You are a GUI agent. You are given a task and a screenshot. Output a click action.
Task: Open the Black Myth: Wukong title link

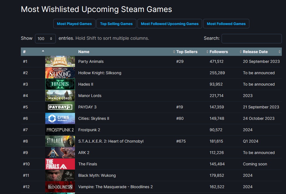tap(97, 175)
